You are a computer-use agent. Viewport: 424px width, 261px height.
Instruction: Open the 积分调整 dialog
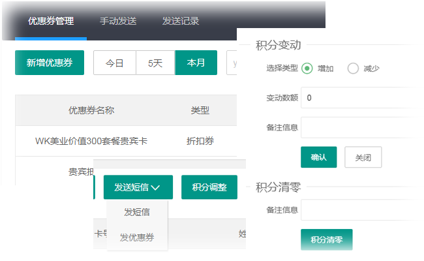click(209, 188)
